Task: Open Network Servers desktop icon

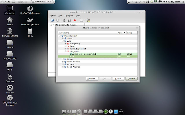Action: [10, 32]
